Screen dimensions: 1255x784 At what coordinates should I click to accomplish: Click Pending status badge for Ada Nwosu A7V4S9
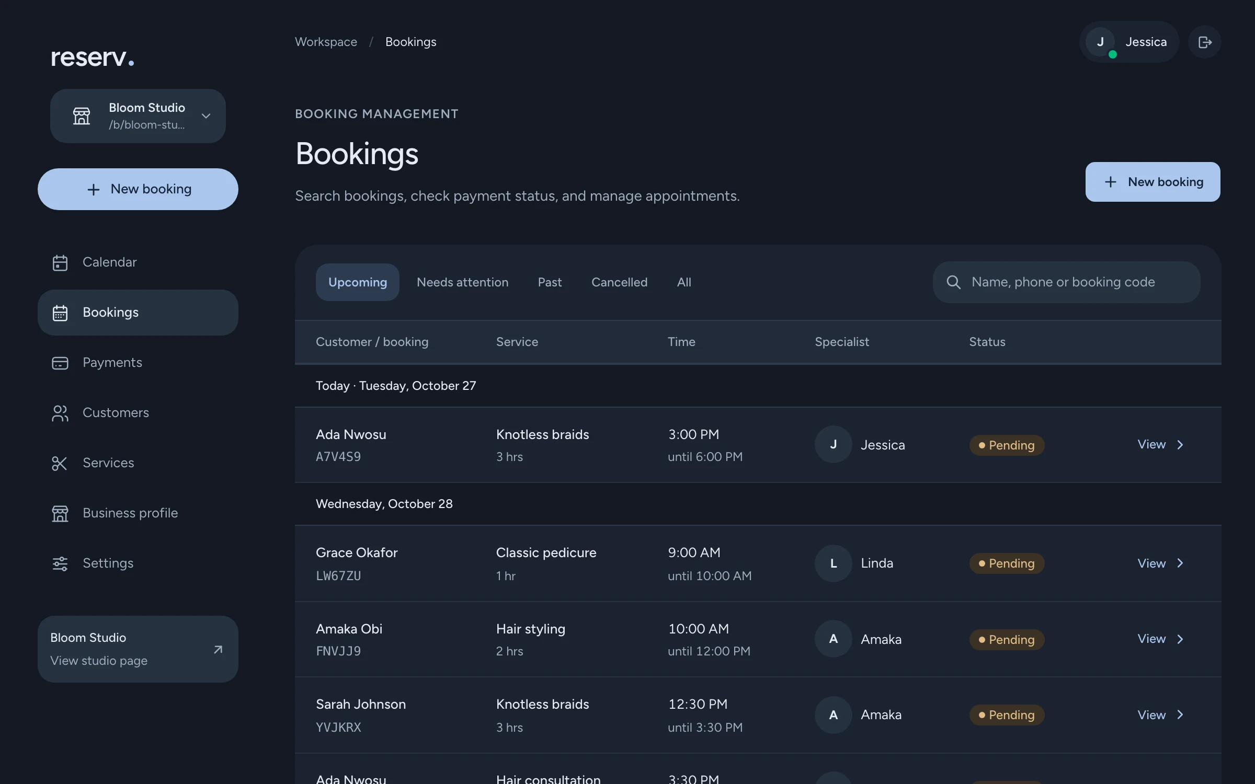(1007, 445)
